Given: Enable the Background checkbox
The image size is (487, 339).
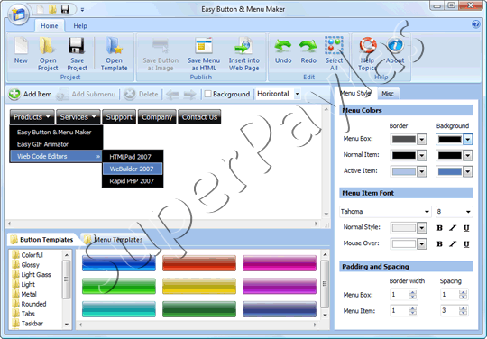Looking at the screenshot, I should coord(207,94).
